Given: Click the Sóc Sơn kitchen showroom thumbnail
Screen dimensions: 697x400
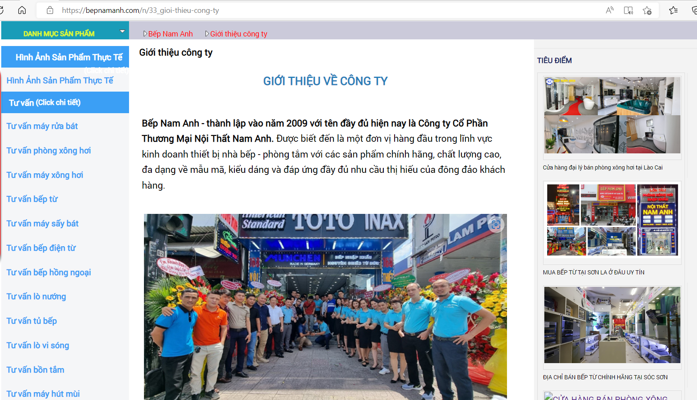Looking at the screenshot, I should click(x=612, y=325).
